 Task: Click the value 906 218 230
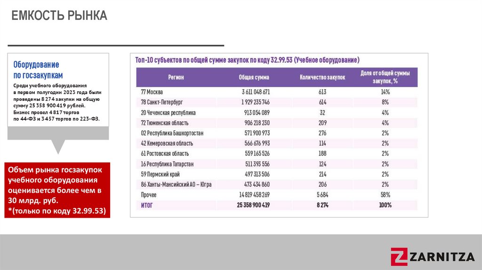(257, 123)
